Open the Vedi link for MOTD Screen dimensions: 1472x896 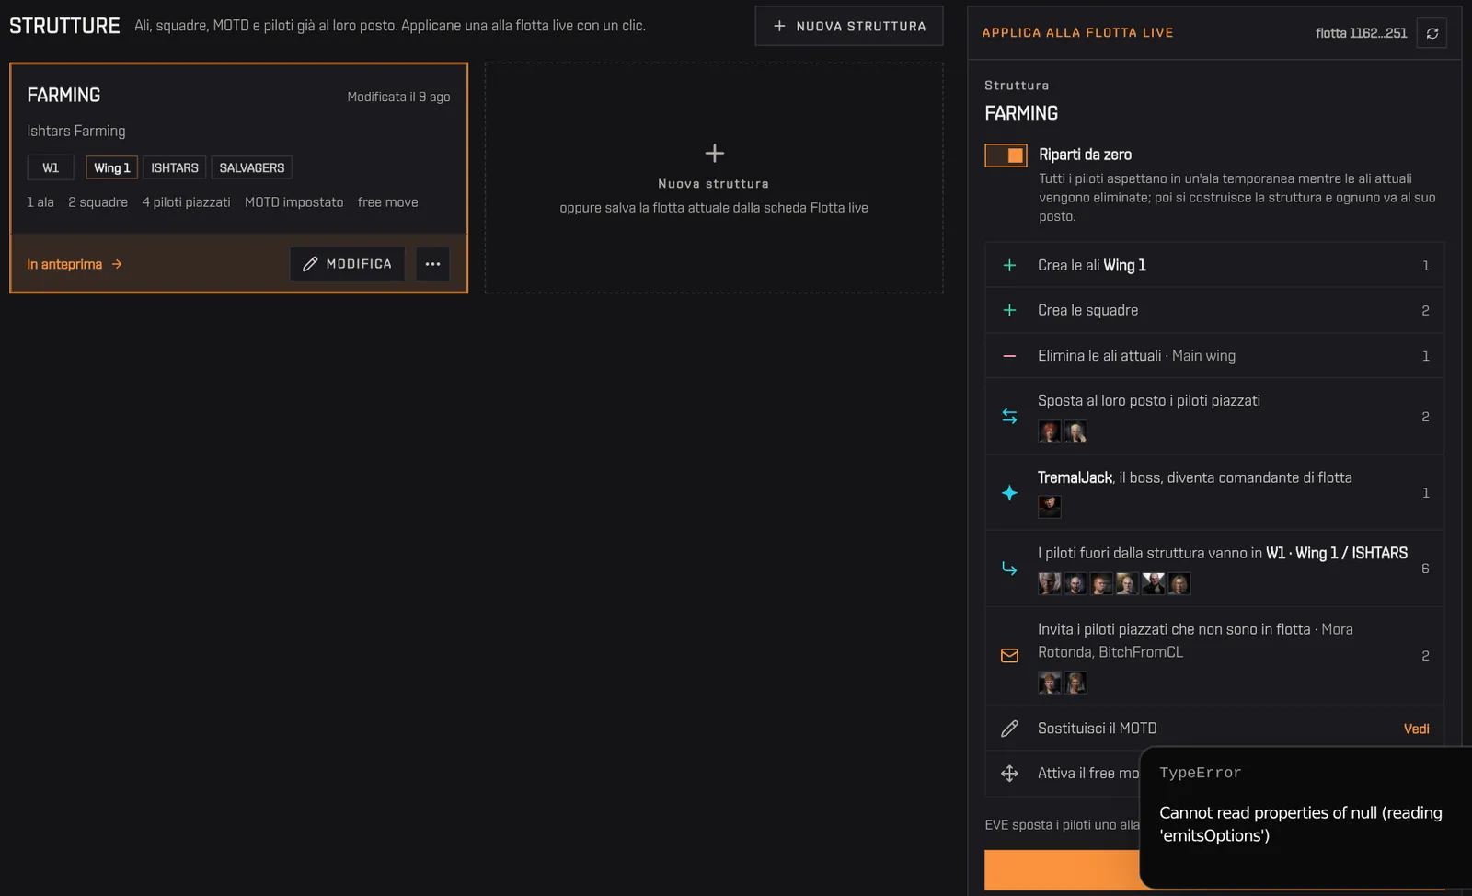pos(1416,729)
